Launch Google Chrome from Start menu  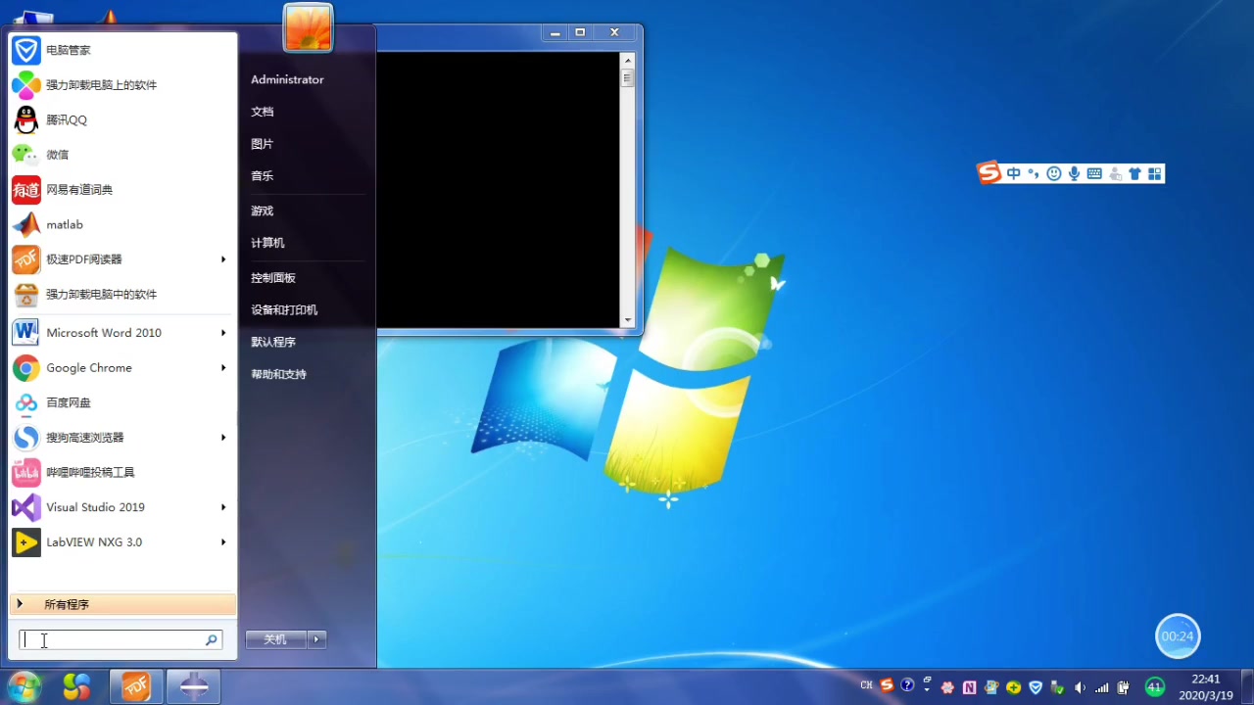click(x=122, y=368)
